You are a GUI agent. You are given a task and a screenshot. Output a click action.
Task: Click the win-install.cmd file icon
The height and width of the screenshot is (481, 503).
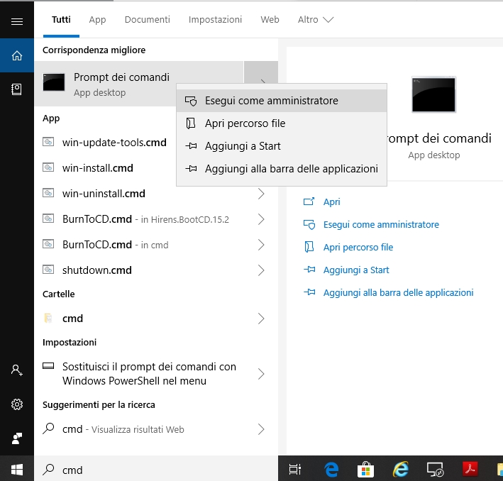[48, 167]
